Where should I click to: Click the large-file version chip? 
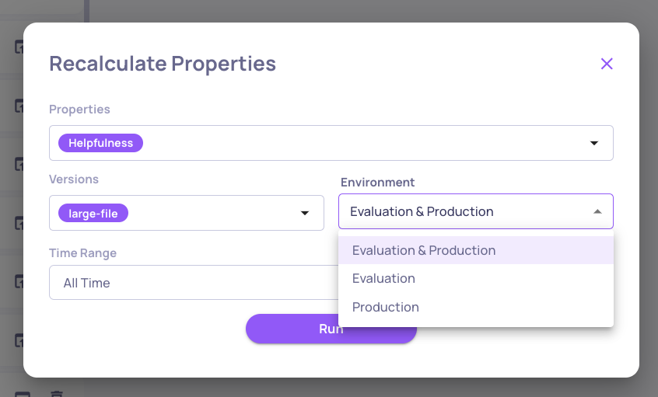click(93, 213)
